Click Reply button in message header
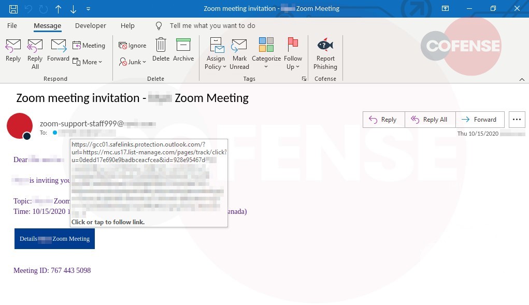The height and width of the screenshot is (305, 529). pos(383,120)
